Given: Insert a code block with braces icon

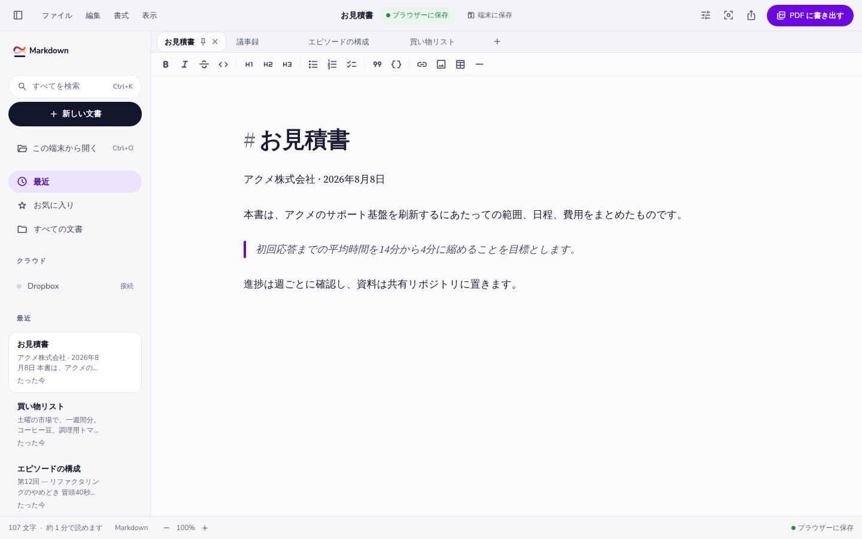Looking at the screenshot, I should pos(396,65).
